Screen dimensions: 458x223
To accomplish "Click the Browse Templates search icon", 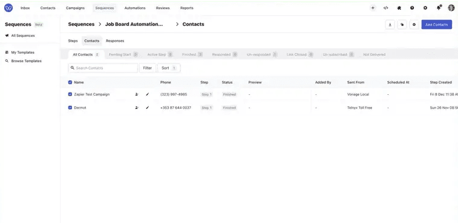I will [x=7, y=61].
